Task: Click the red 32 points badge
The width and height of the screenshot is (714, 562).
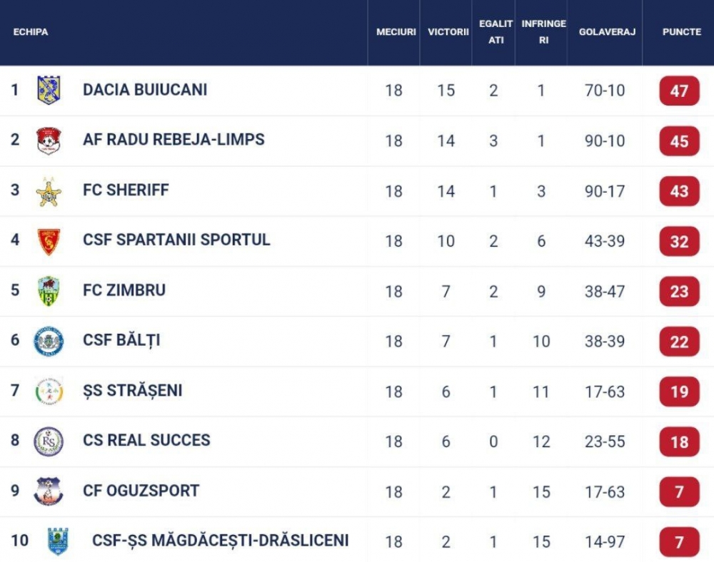Action: (679, 242)
